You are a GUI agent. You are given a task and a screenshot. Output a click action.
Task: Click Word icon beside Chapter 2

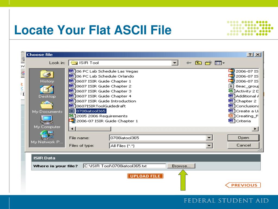[231, 101]
